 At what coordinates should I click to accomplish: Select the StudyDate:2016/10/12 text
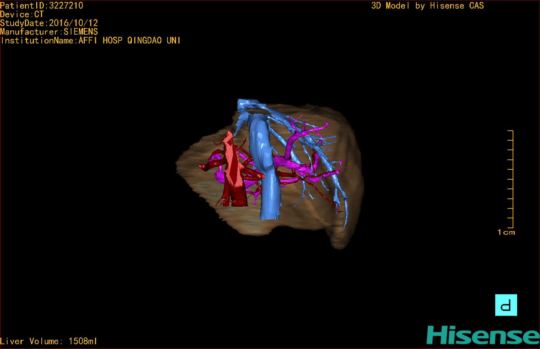point(49,23)
